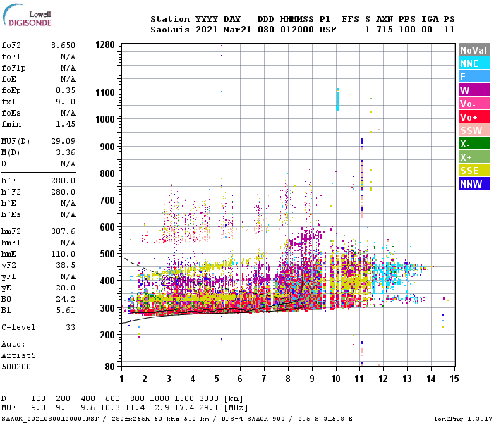Click the SSW legend swatch

[x=474, y=130]
